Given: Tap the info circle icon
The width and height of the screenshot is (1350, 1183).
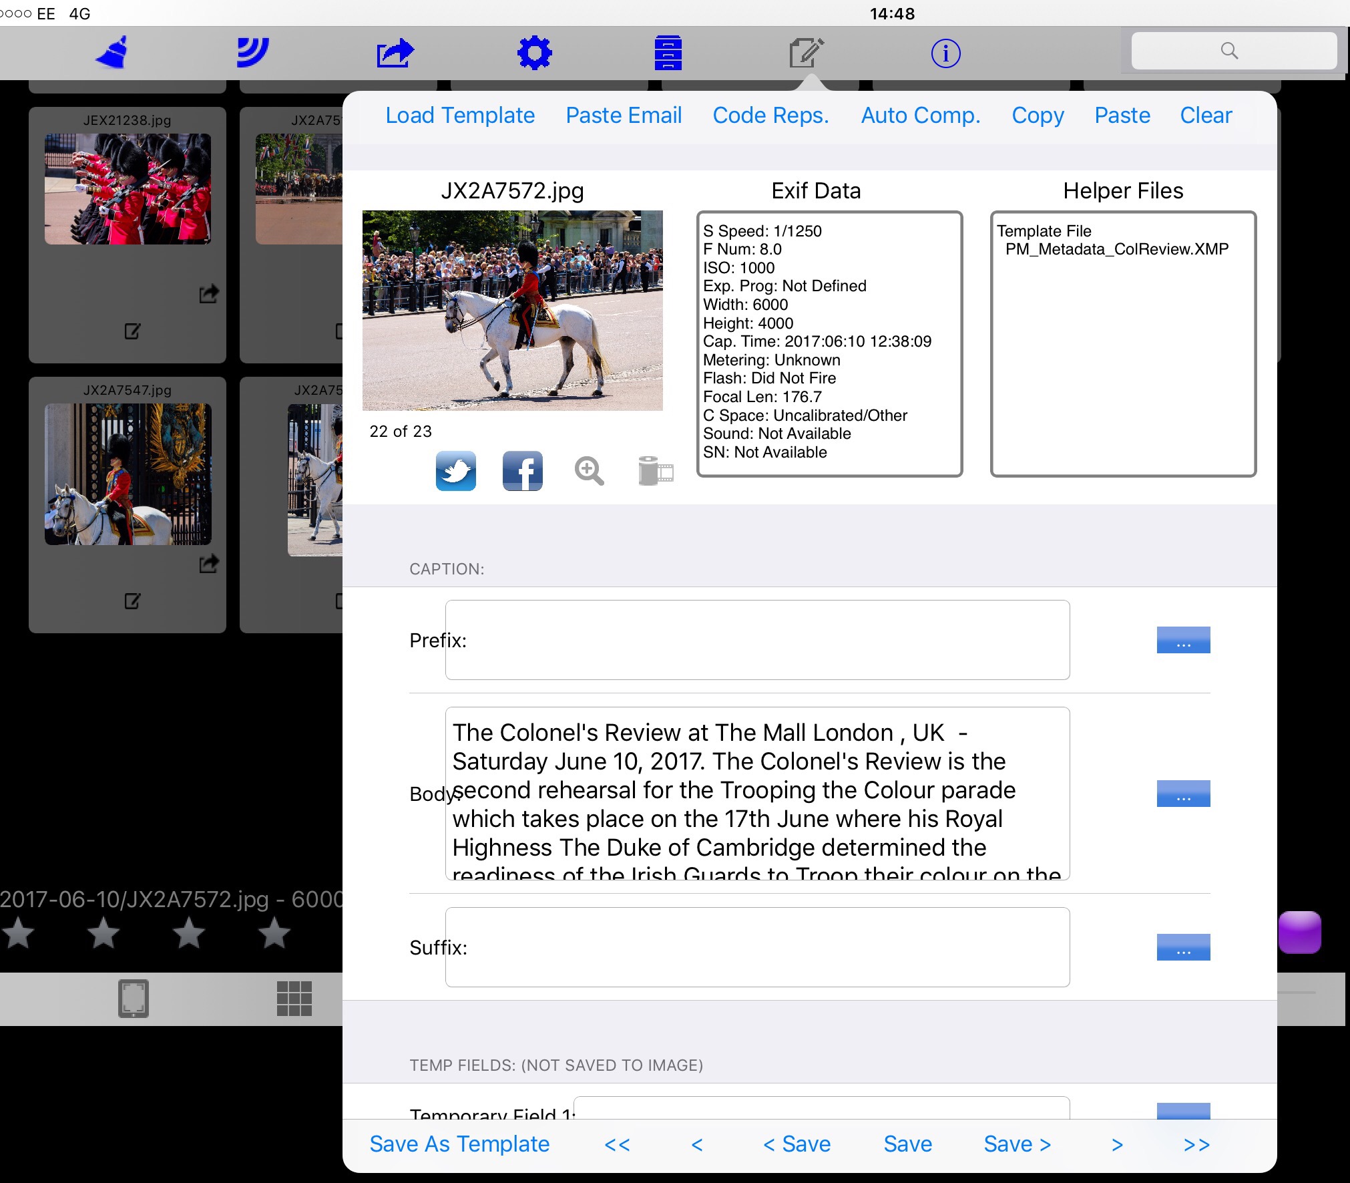Looking at the screenshot, I should 945,53.
